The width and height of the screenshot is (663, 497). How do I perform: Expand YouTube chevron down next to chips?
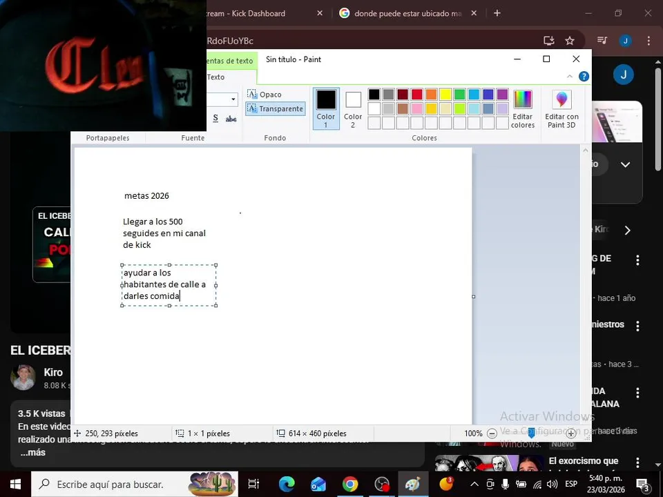pyautogui.click(x=626, y=164)
